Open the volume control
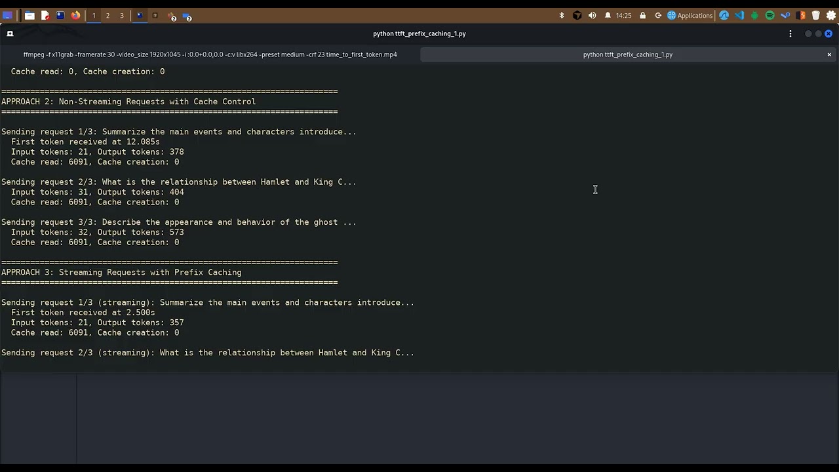Image resolution: width=839 pixels, height=472 pixels. 592,15
